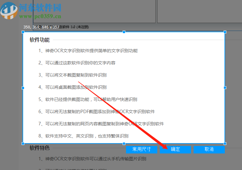Image resolution: width=242 pixels, height=170 pixels.
Task: Click line 8 about 繁体识别 support
Action: click(83, 136)
